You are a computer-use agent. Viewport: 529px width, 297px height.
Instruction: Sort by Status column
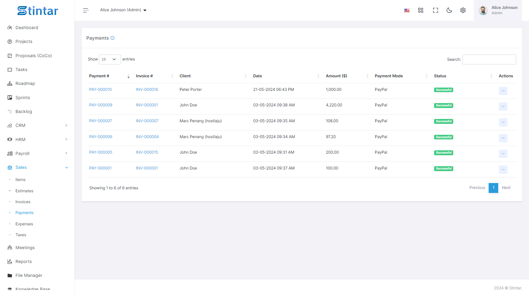[x=463, y=76]
